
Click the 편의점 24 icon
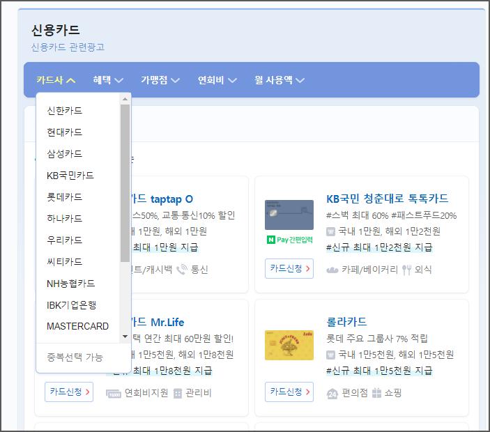(332, 394)
